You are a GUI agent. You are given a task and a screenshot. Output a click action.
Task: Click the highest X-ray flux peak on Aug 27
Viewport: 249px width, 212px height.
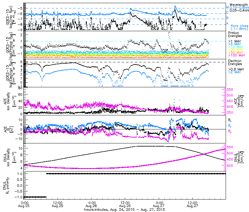(175, 6)
